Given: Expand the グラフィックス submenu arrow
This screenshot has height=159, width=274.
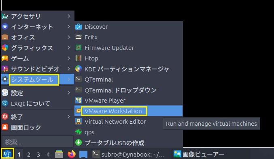Looking at the screenshot, I should [69, 47].
